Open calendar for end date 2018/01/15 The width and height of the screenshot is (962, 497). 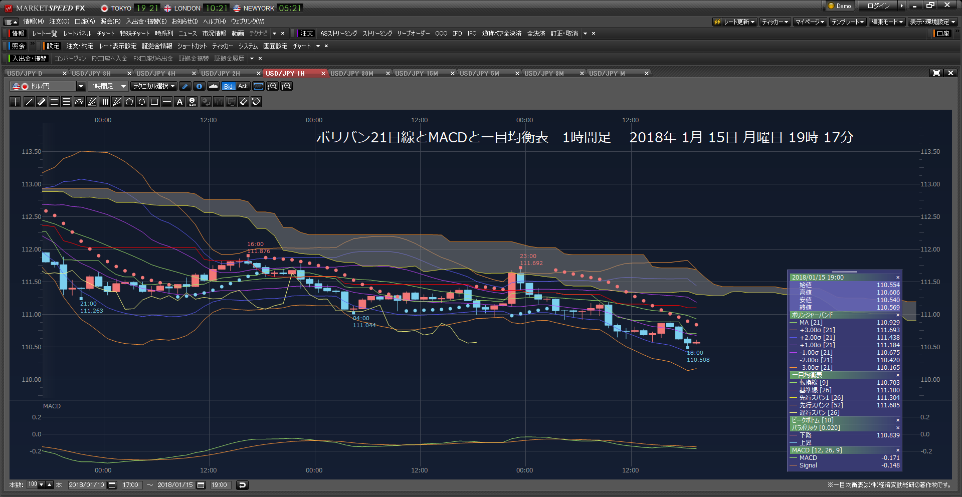pyautogui.click(x=201, y=485)
